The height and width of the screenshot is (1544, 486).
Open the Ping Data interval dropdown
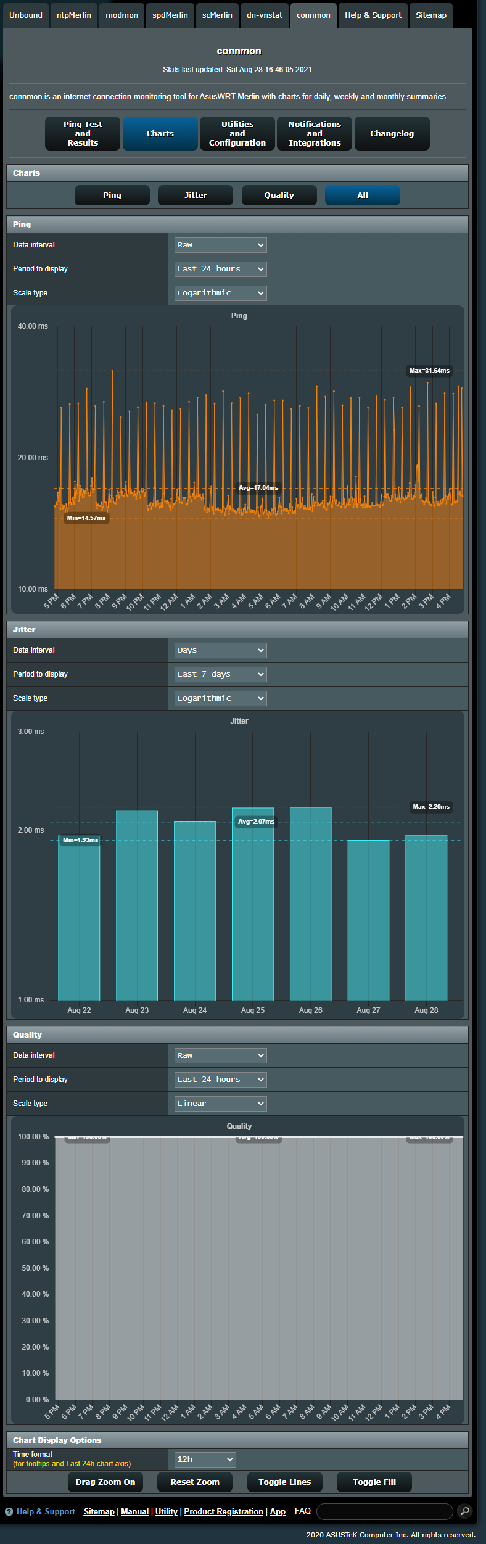tap(220, 245)
